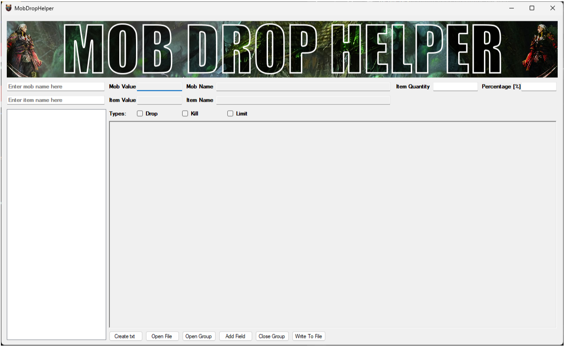Click the Open File button

point(162,336)
